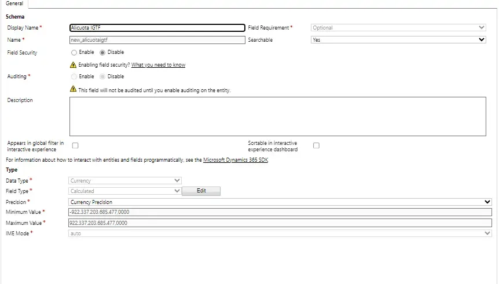Select Disable for Field Security
This screenshot has width=499, height=284.
103,52
